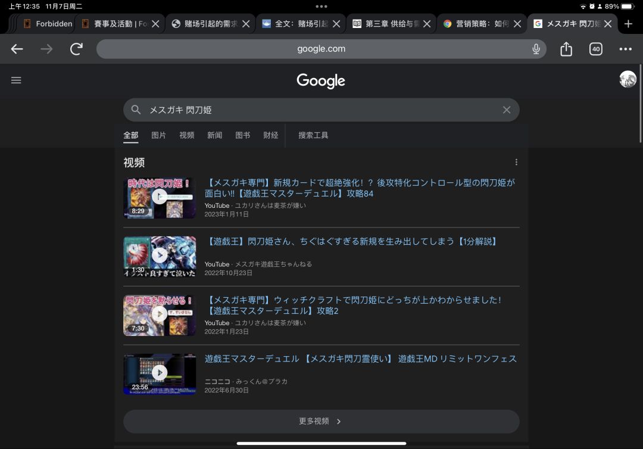Select the 新闻 search filter

pyautogui.click(x=214, y=135)
